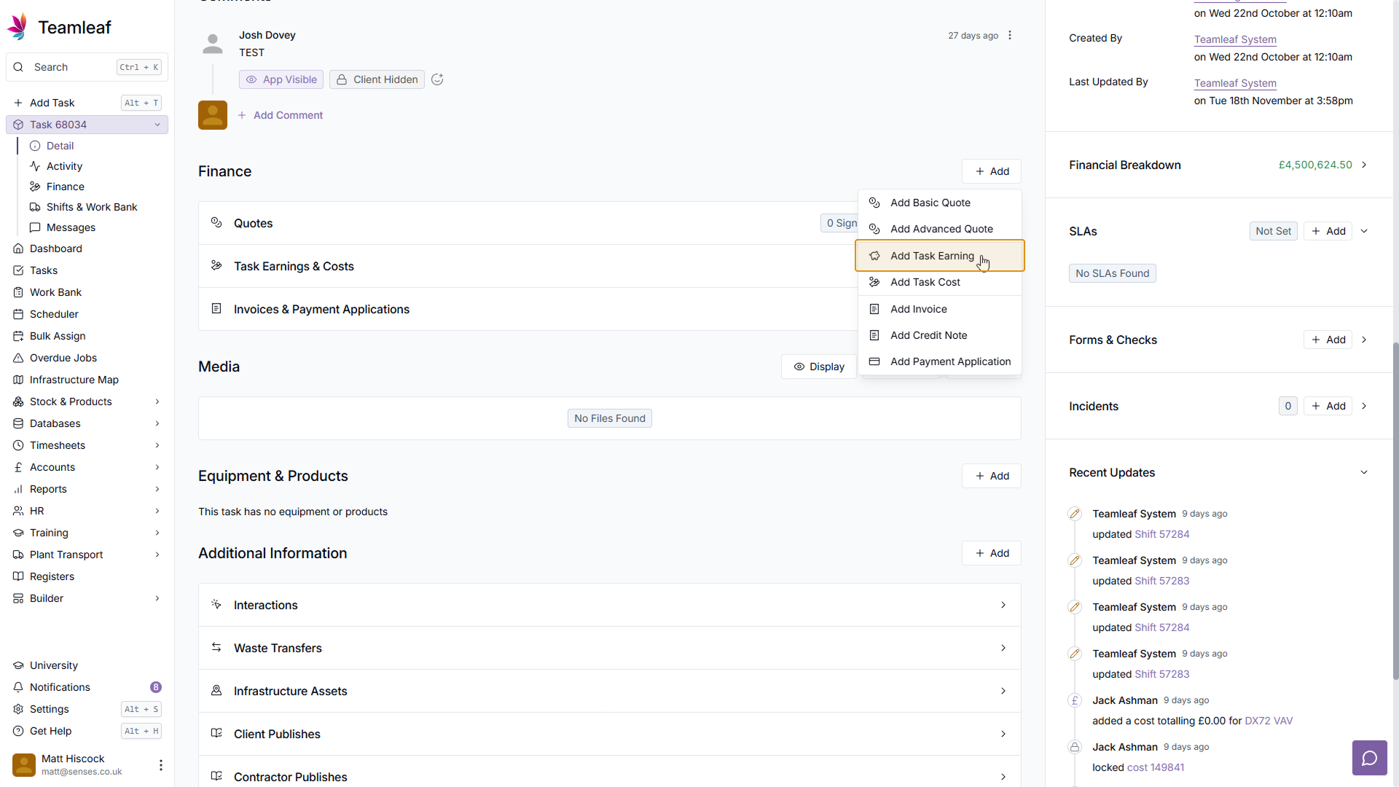Viewport: 1399px width, 787px height.
Task: Open Infrastructure Map from sidebar icon
Action: coord(19,380)
